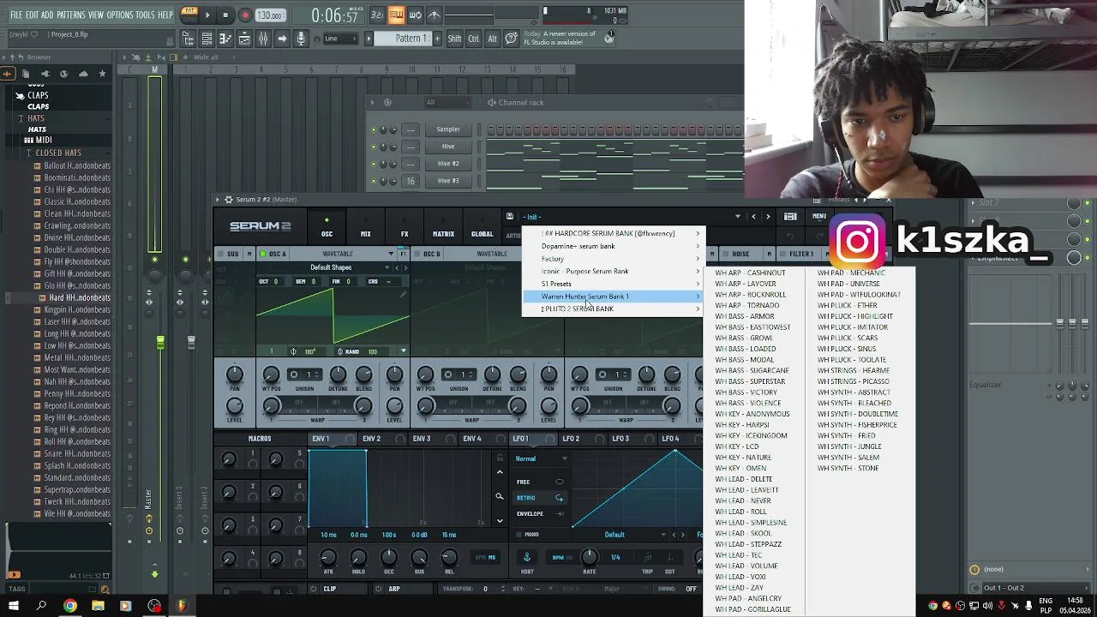Viewport: 1097px width, 617px height.
Task: Enable the SUB oscillator
Action: 219,255
